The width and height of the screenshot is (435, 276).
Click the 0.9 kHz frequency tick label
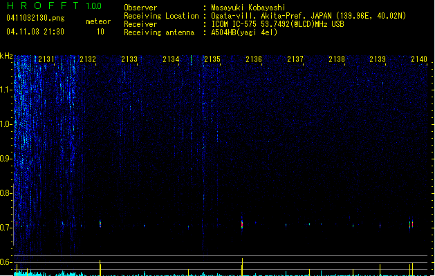6,159
